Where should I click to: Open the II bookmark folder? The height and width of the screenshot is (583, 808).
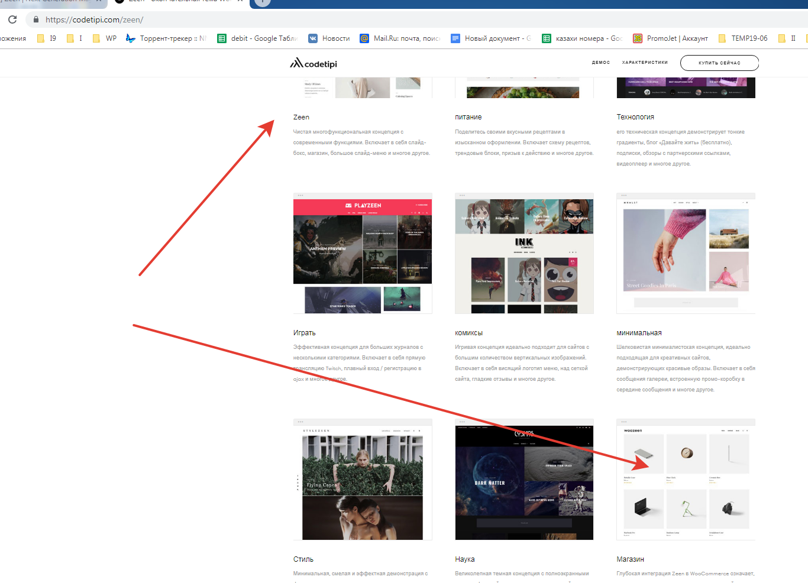coord(787,38)
